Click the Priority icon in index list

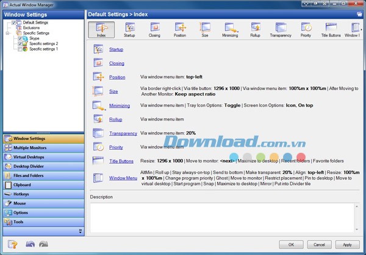pos(98,147)
